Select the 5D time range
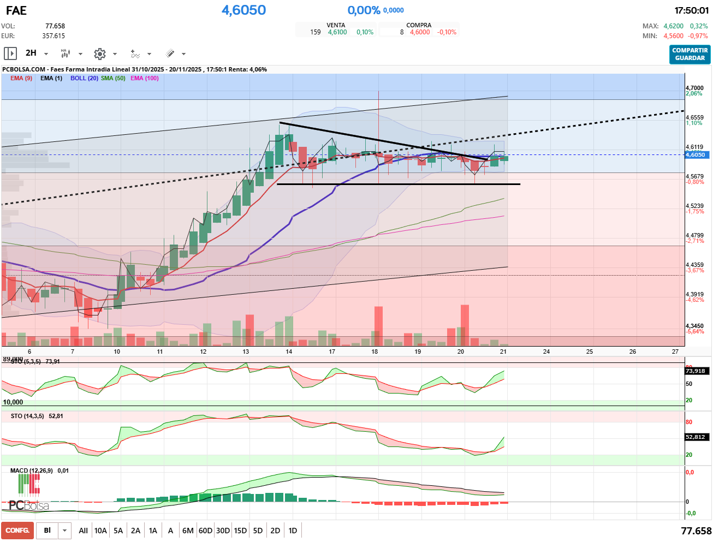The height and width of the screenshot is (542, 719). (258, 531)
